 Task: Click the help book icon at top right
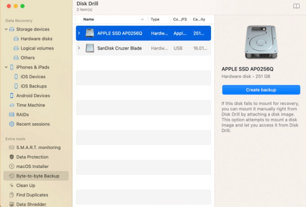(x=296, y=6)
